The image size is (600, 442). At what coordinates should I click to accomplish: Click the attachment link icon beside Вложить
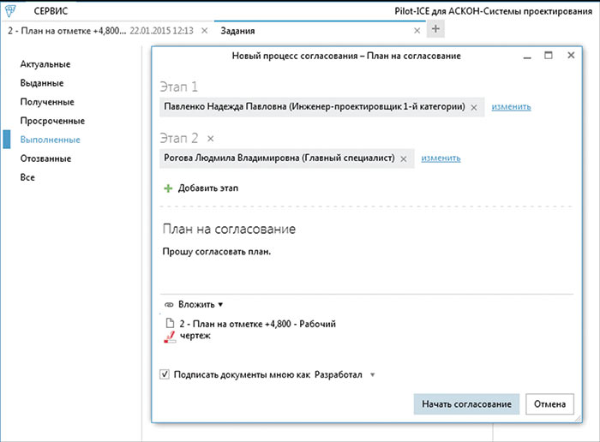[169, 305]
